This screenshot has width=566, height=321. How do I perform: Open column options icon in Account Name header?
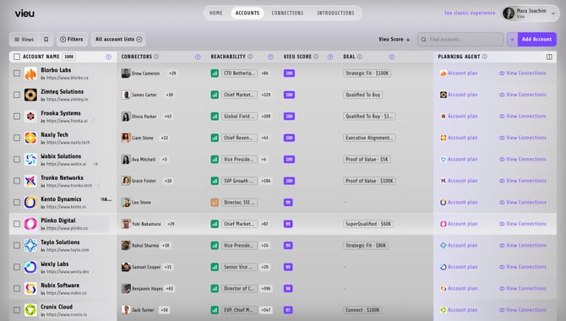[x=108, y=57]
